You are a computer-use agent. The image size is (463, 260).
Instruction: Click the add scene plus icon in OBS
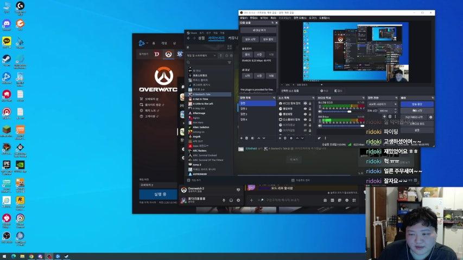coord(242,138)
